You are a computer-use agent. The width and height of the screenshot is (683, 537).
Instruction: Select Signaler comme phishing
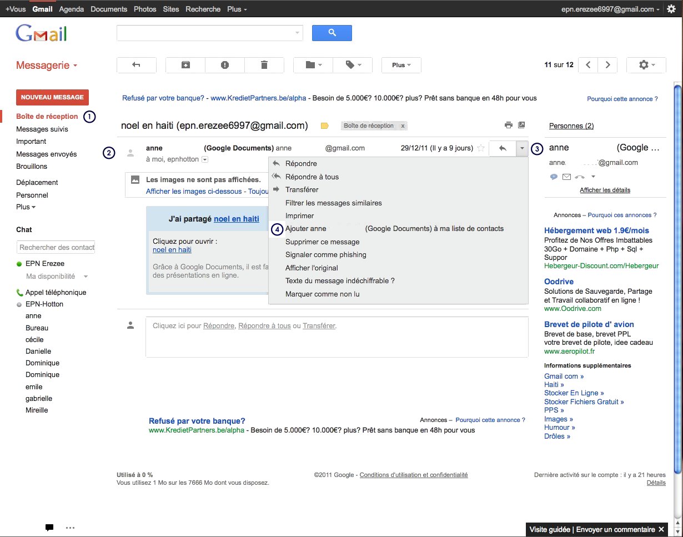398,254
